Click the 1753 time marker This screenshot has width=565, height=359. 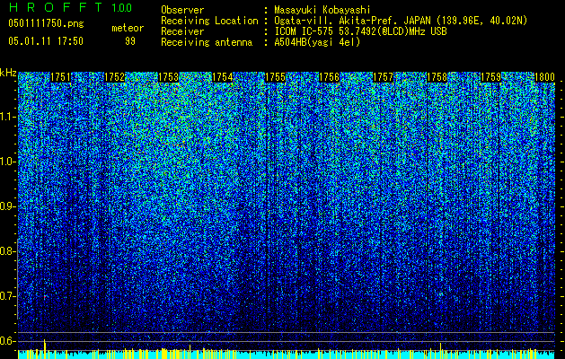click(168, 77)
